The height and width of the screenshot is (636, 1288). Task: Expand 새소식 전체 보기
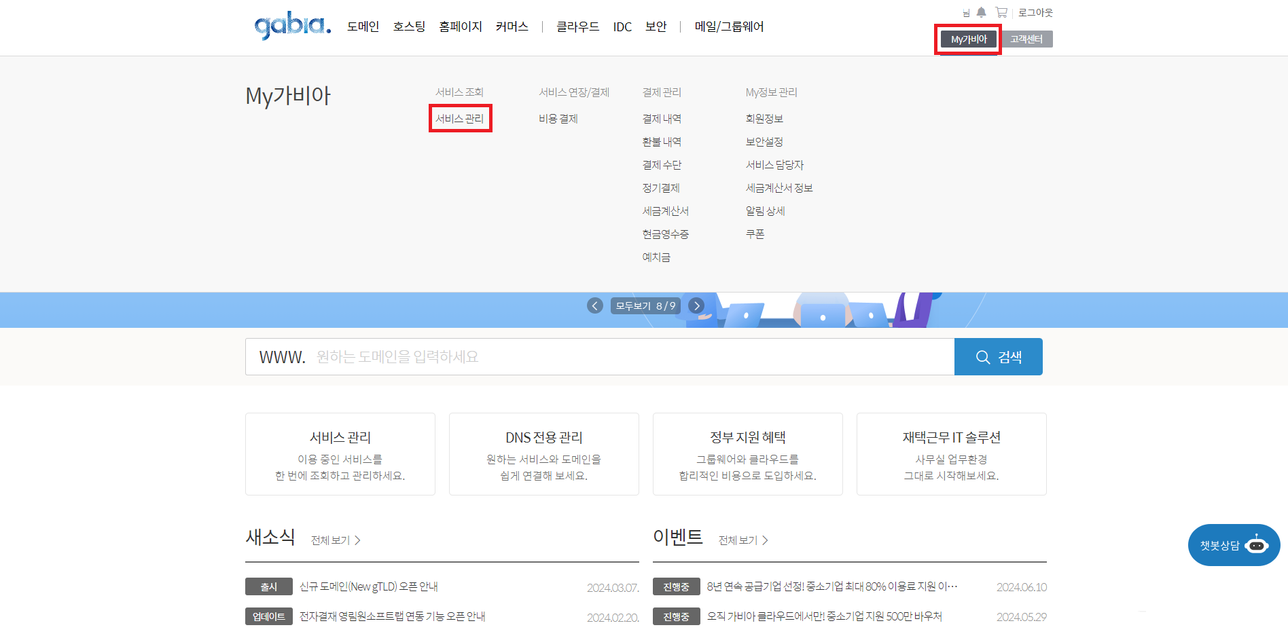[x=336, y=540]
